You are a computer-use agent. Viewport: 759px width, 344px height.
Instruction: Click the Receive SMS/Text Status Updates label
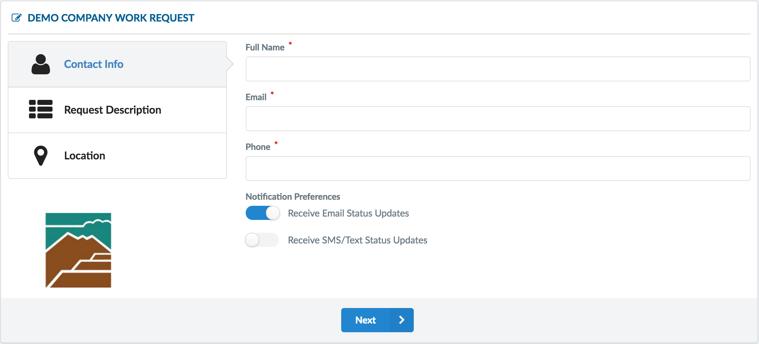tap(358, 240)
